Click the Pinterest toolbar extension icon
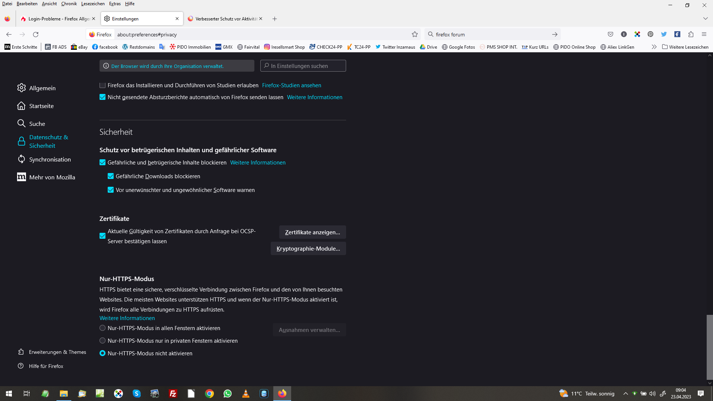The height and width of the screenshot is (401, 713). click(650, 35)
